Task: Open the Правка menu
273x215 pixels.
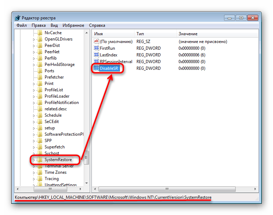Action: click(x=39, y=25)
